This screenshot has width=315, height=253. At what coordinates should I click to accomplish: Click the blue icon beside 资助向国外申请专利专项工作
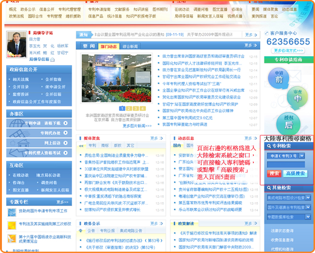point(12,212)
